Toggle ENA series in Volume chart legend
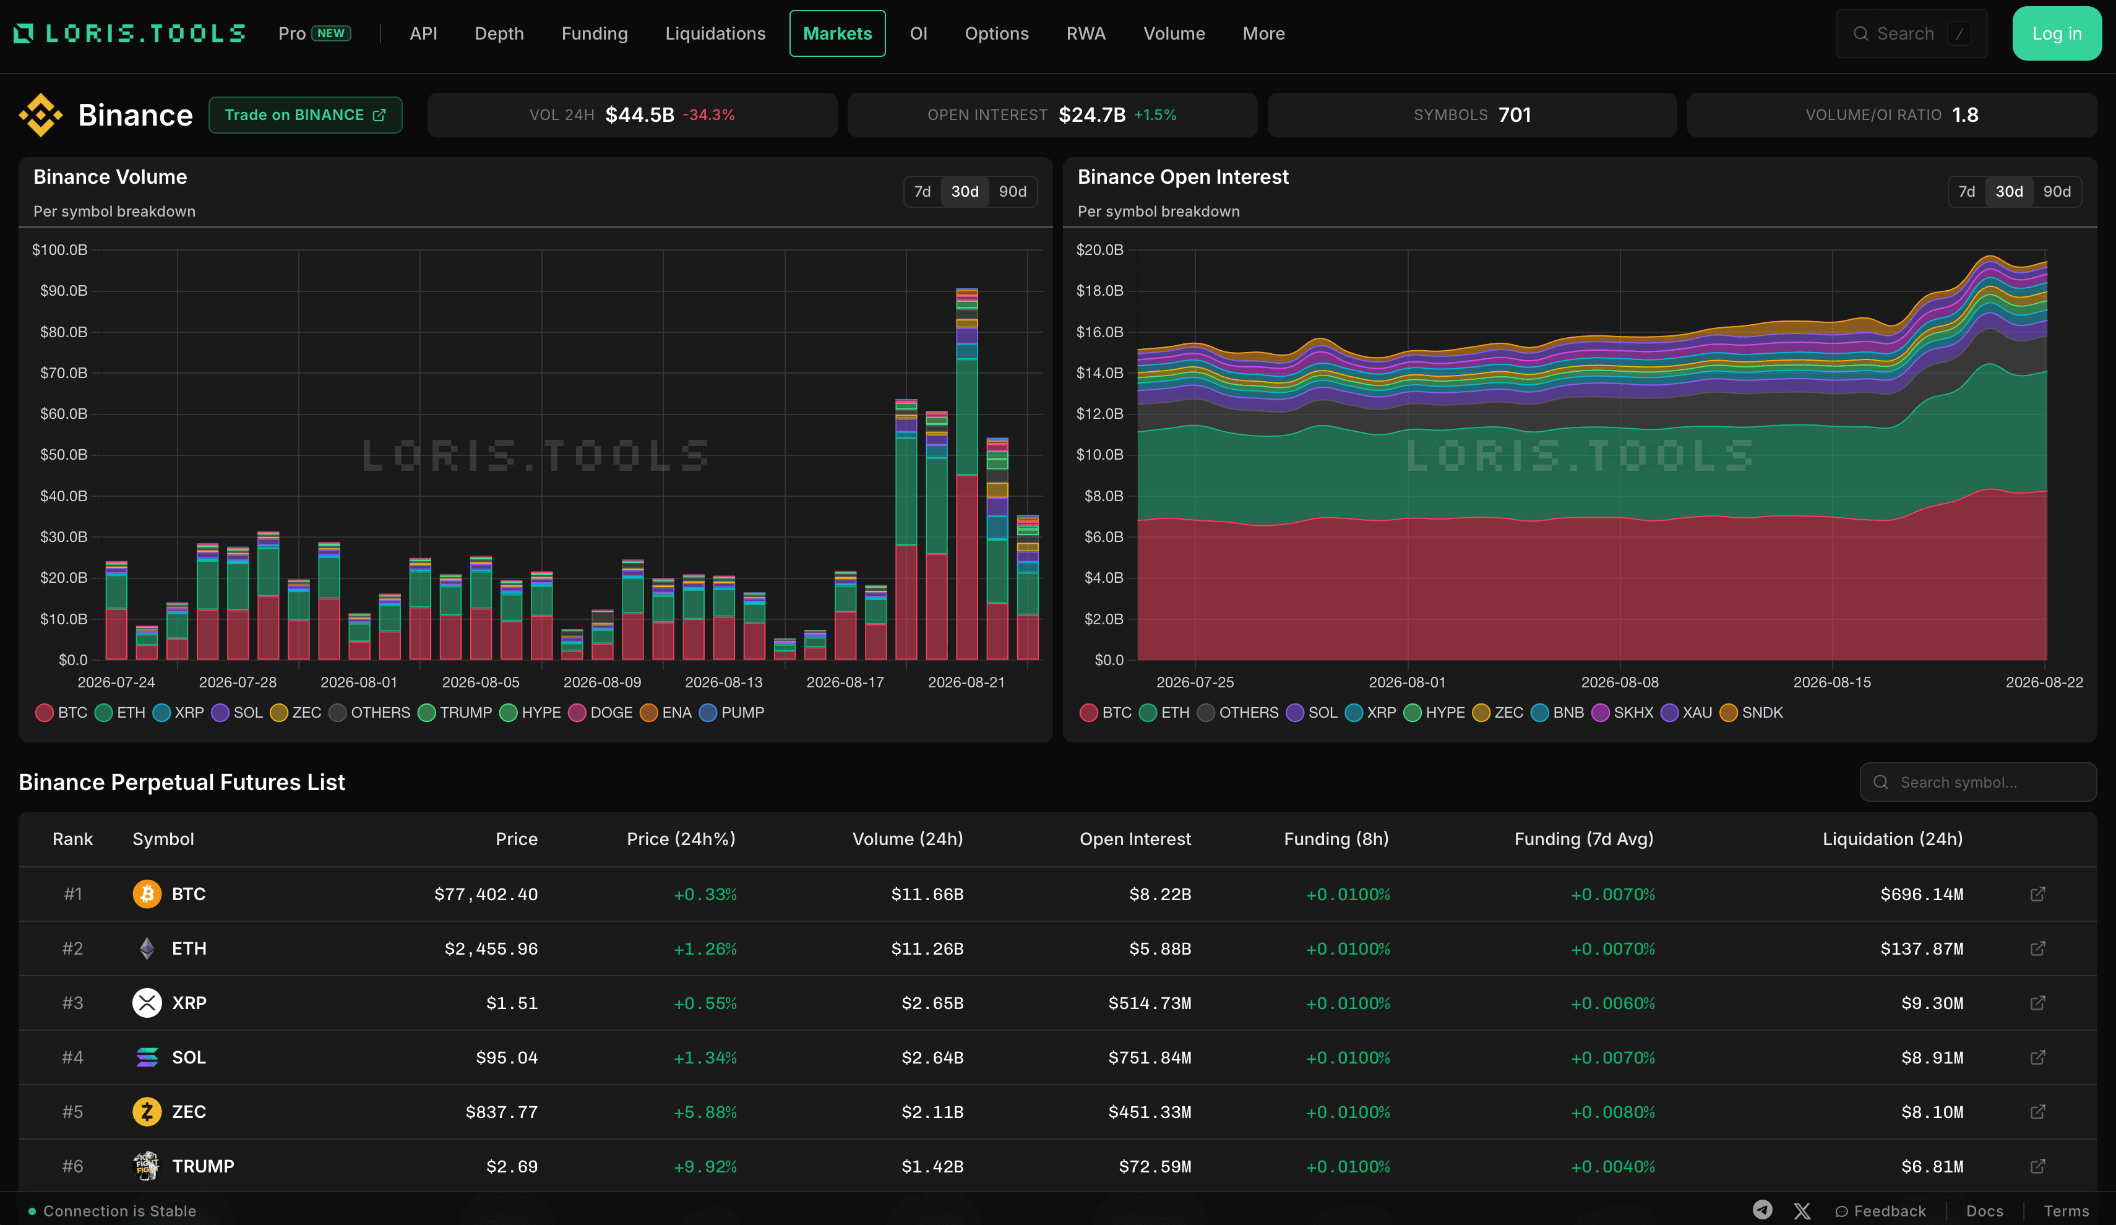This screenshot has height=1225, width=2116. point(666,713)
